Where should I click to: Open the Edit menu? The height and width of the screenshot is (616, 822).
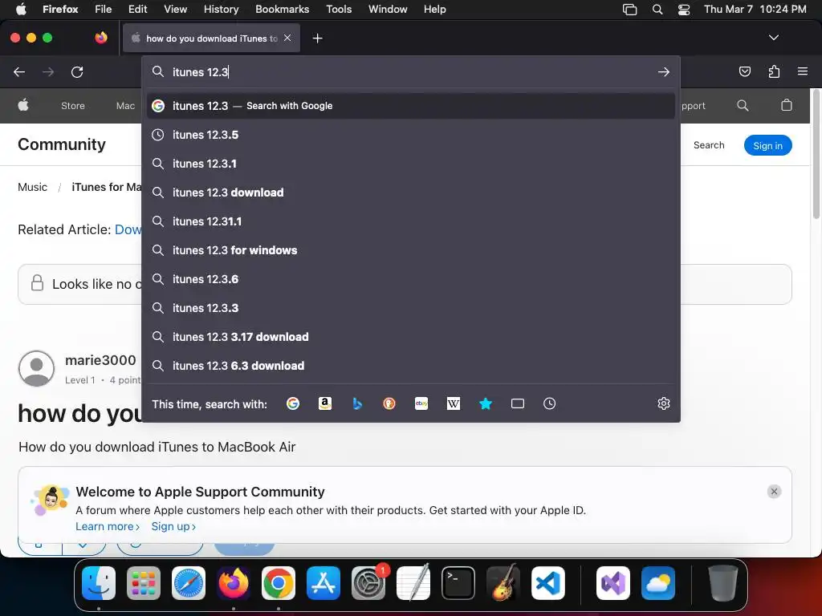click(x=137, y=9)
